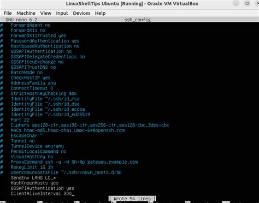Minimize the VirtualBox window
Screen dimensions: 259x203
coord(236,4)
